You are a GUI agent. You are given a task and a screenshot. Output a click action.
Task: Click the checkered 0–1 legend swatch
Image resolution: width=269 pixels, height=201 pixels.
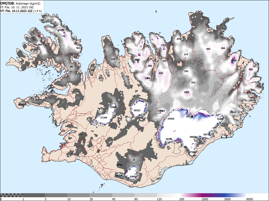(11, 195)
